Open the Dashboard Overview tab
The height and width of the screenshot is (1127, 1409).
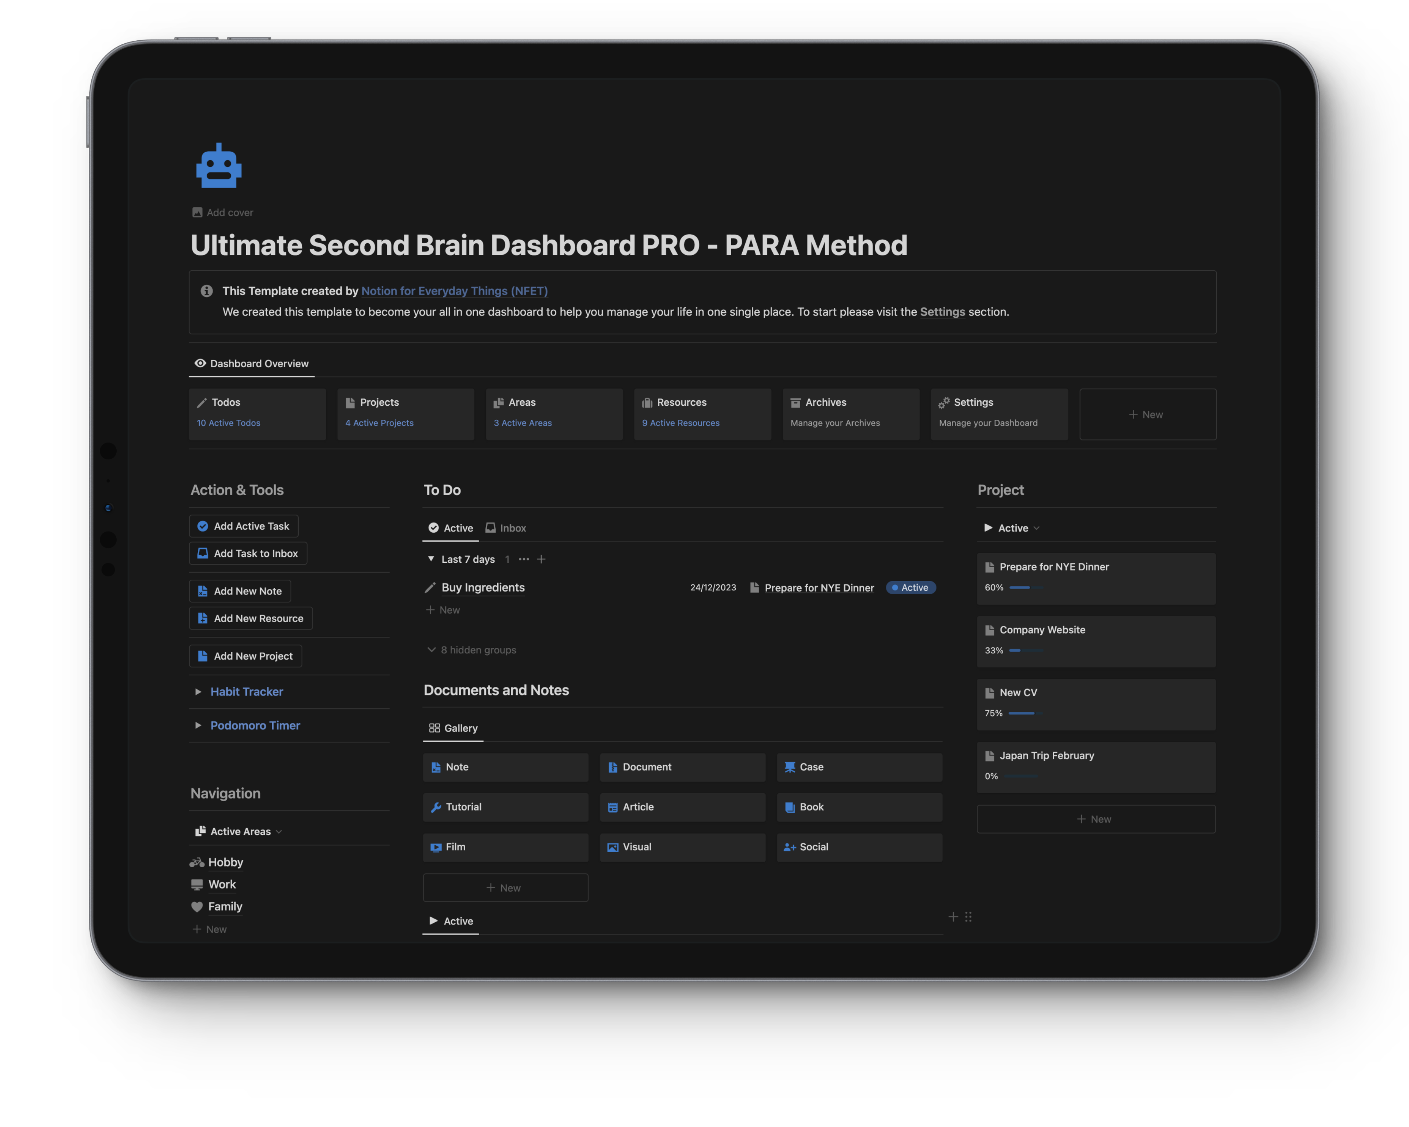(x=252, y=364)
